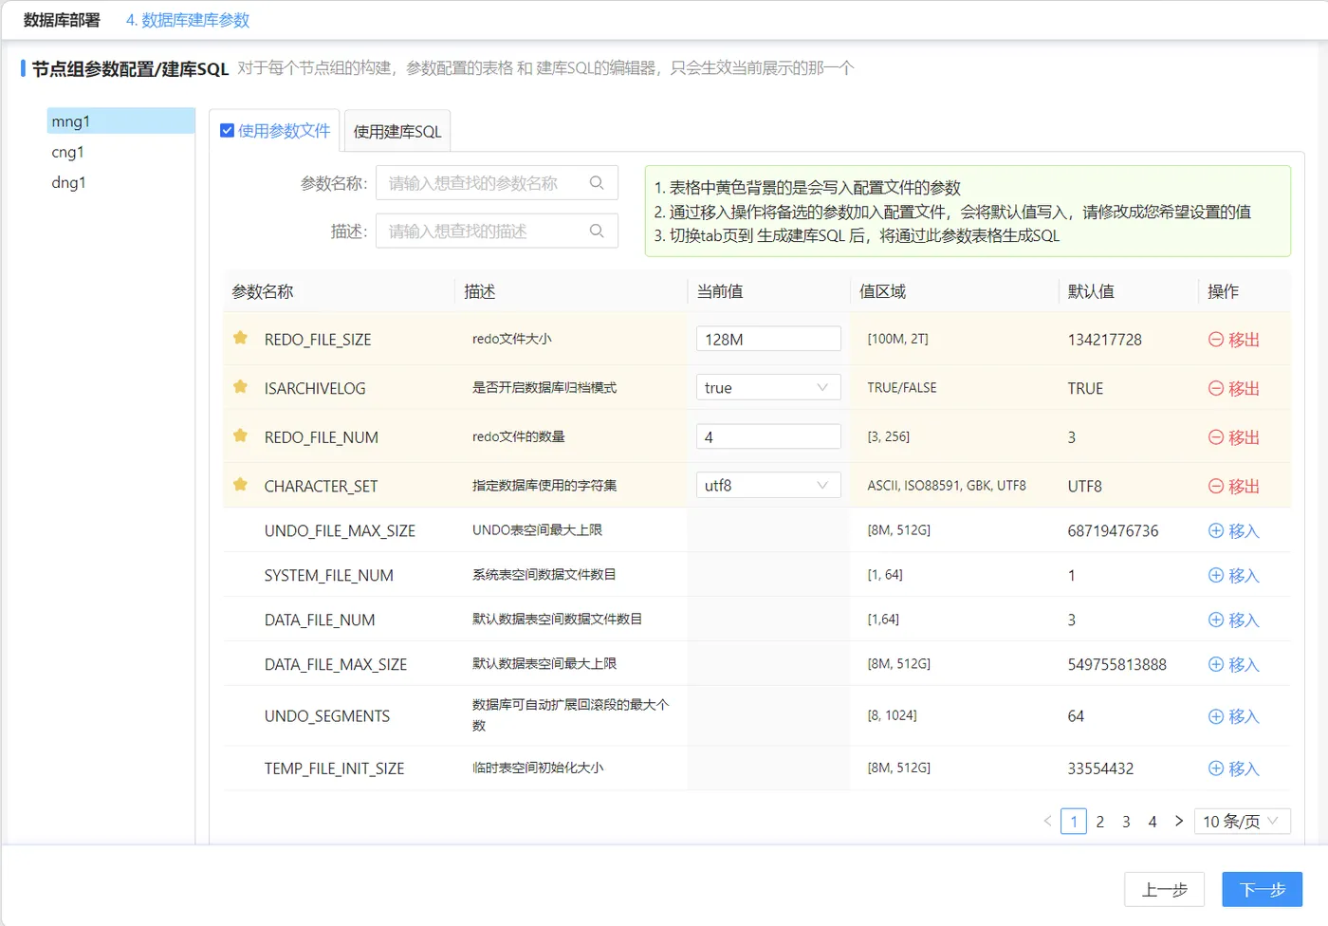Click the SYSTEM_FILE_NUM parameter name
The image size is (1328, 926).
coord(328,576)
